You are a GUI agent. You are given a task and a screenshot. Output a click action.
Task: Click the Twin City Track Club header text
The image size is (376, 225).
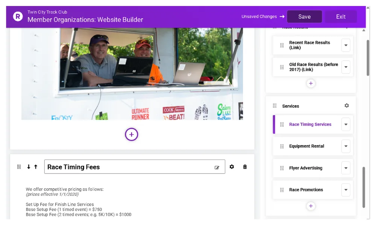47,12
